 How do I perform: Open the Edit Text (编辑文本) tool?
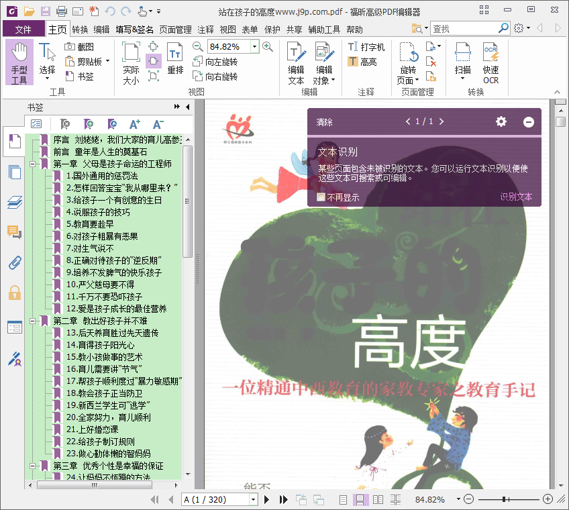(x=296, y=63)
